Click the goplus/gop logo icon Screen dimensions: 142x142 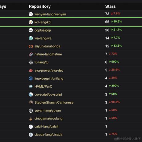coord(31,30)
